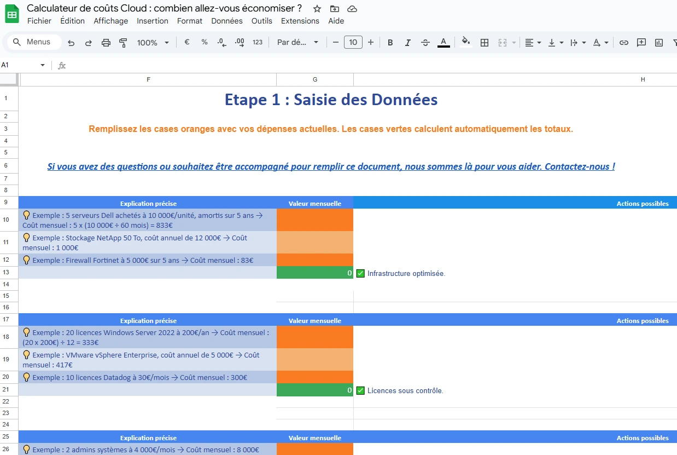This screenshot has width=677, height=455.
Task: Apply strikethrough formatting
Action: 425,43
